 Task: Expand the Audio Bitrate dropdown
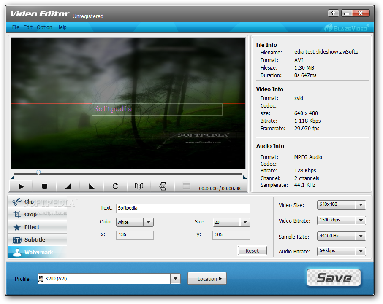(361, 251)
